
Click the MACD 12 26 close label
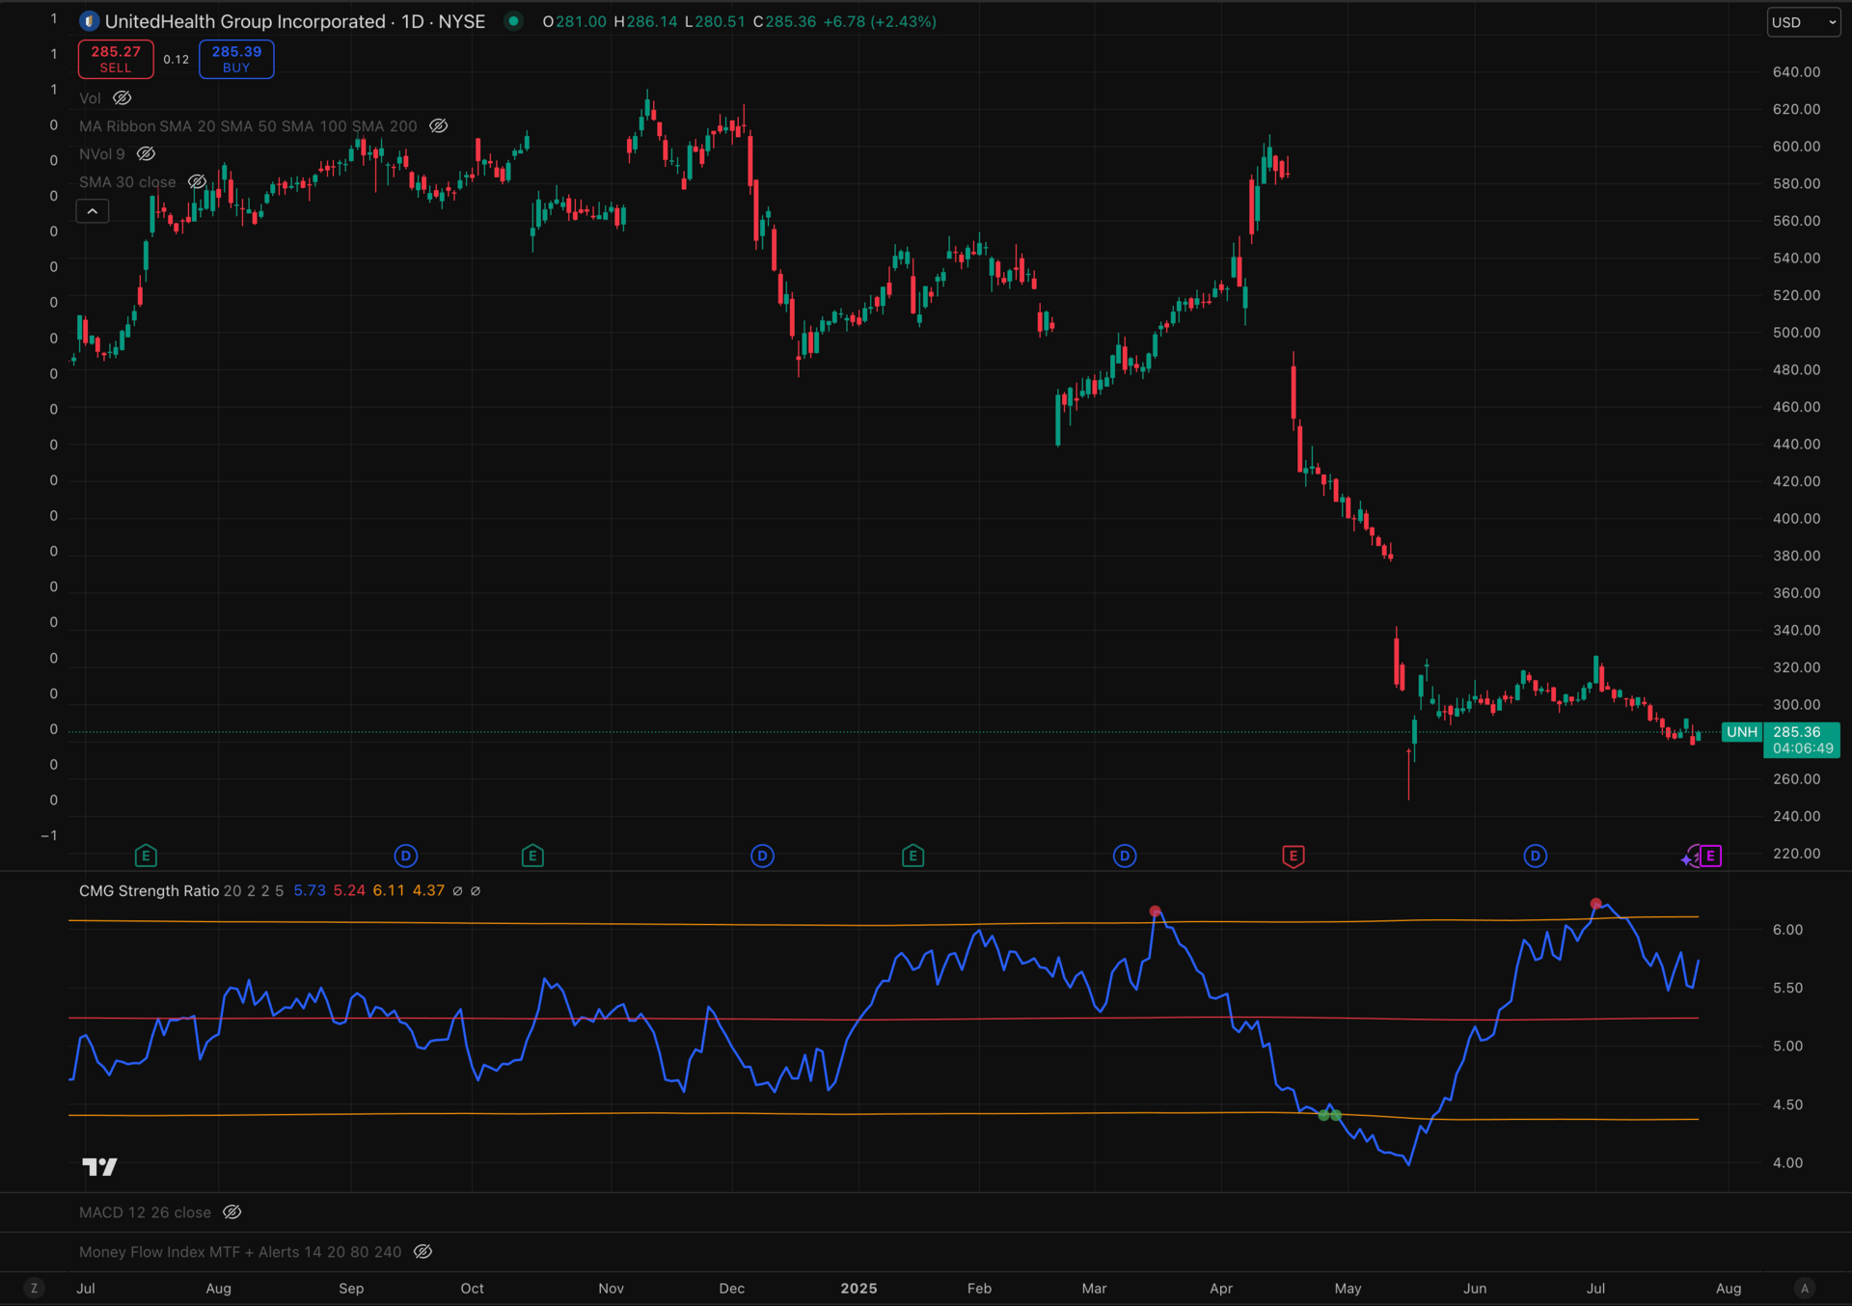point(145,1212)
